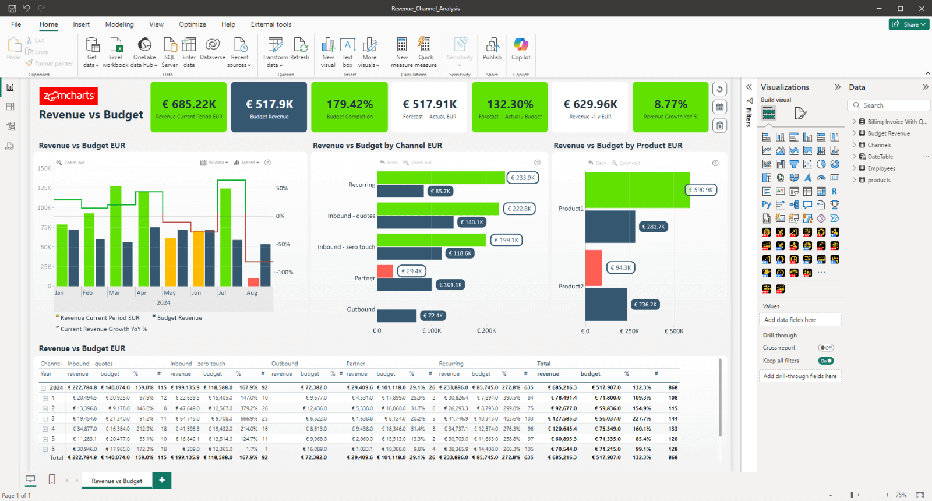This screenshot has height=501, width=932.
Task: Click Zoom-out on Revenue vs Budget chart
Action: tap(70, 163)
